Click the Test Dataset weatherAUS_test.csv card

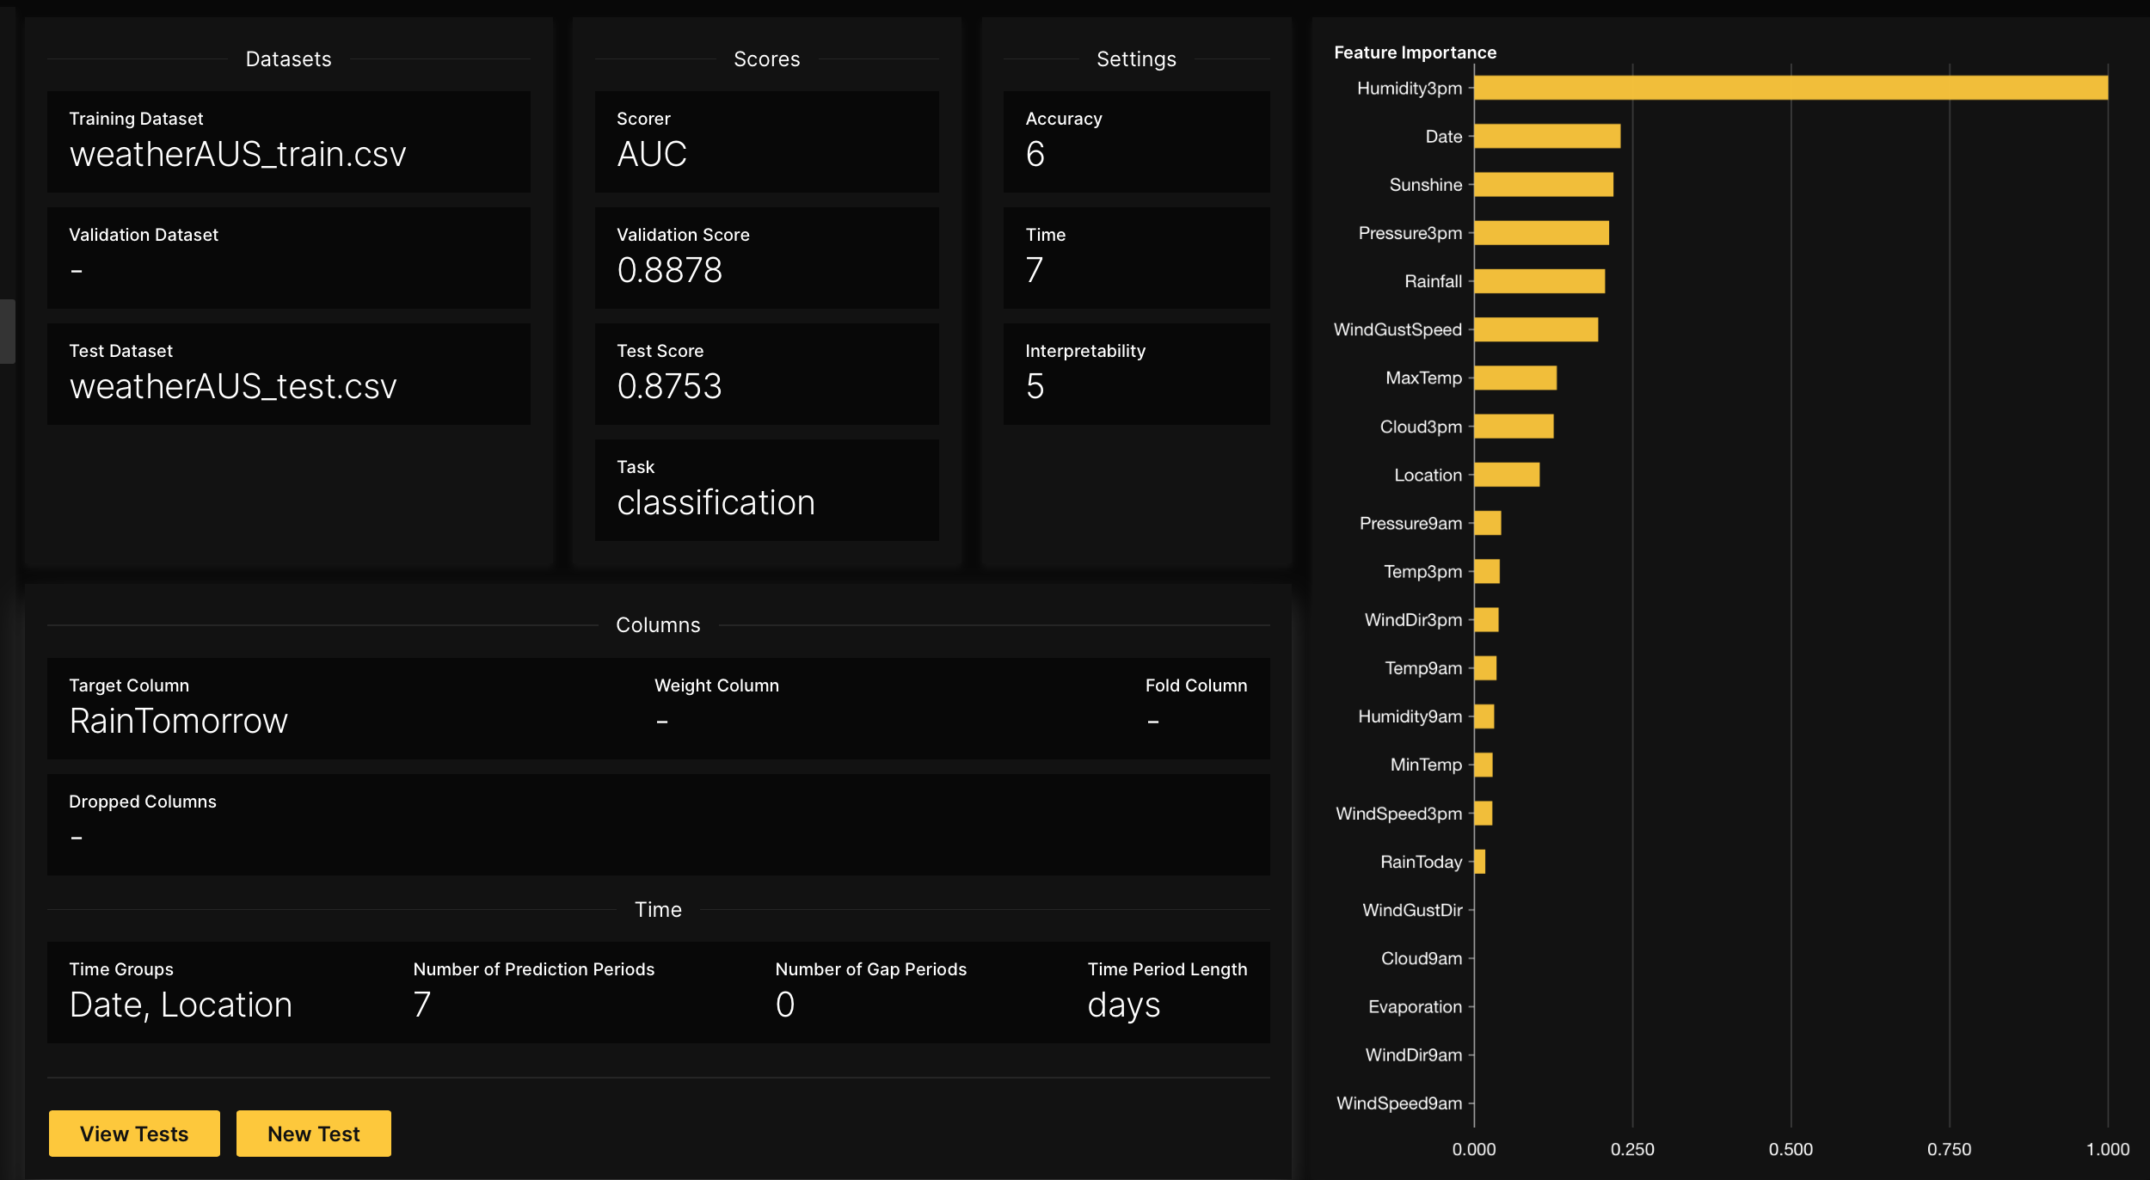288,374
